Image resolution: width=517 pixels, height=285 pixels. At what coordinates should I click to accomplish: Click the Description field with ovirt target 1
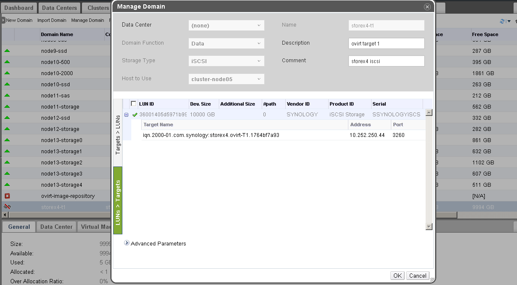coord(387,43)
